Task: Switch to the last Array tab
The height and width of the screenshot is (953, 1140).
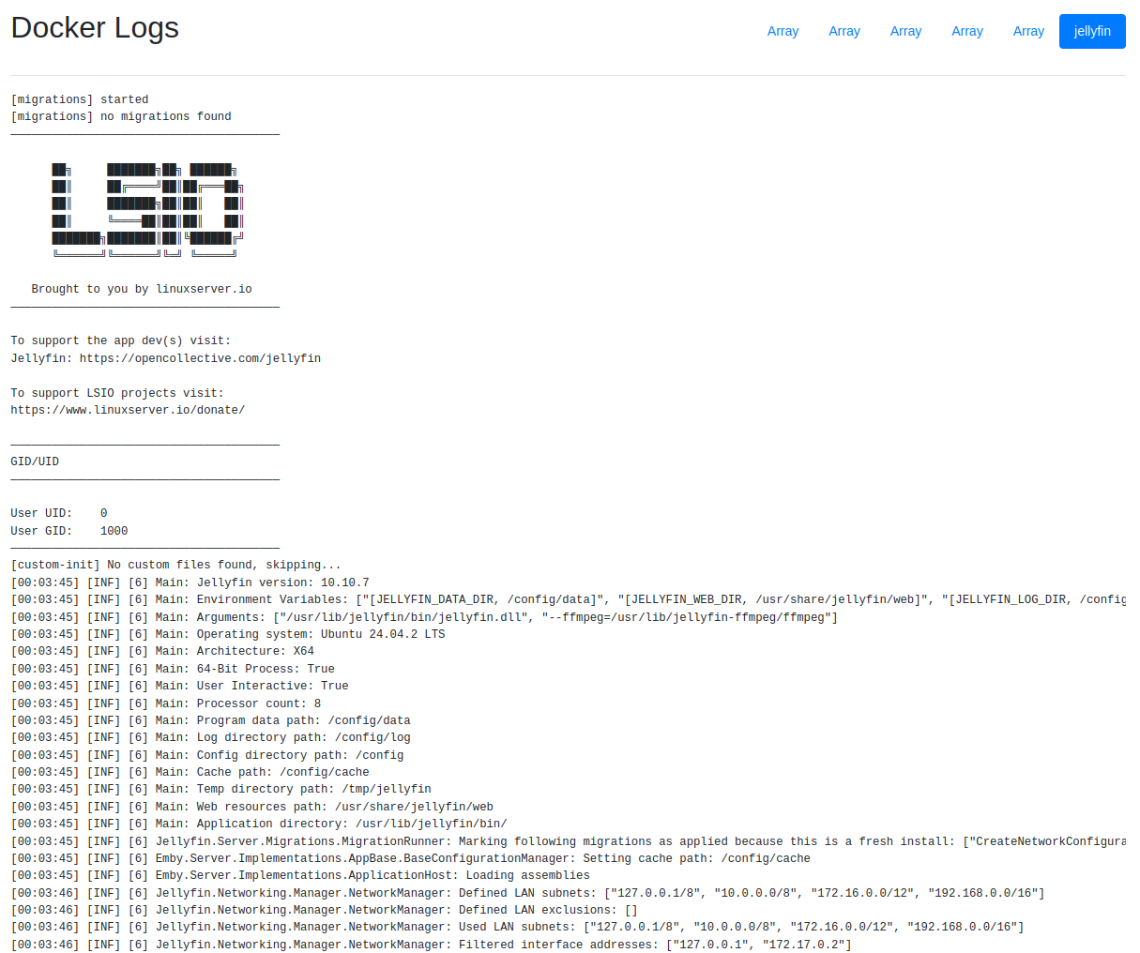Action: click(x=1028, y=31)
